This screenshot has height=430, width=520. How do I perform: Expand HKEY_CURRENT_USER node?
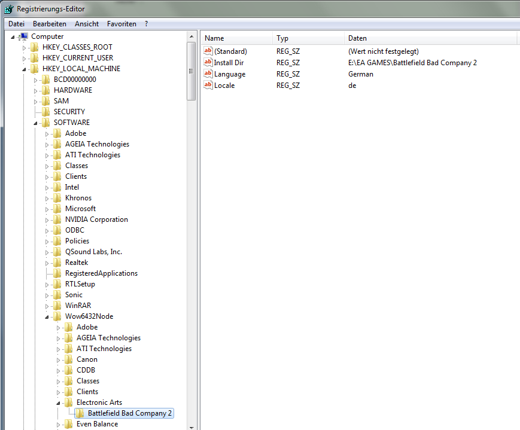24,59
